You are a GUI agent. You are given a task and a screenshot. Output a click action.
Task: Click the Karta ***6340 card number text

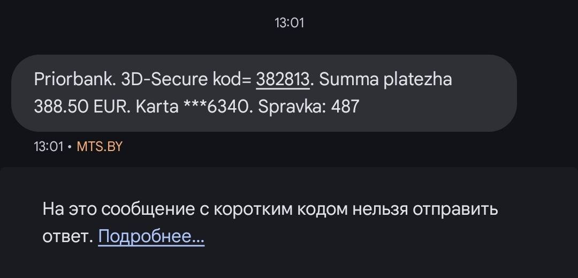click(194, 107)
